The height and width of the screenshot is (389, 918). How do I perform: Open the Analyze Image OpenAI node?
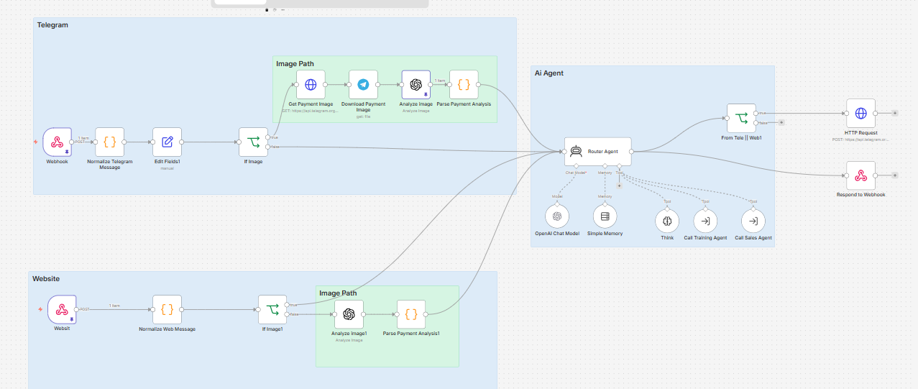pyautogui.click(x=416, y=84)
